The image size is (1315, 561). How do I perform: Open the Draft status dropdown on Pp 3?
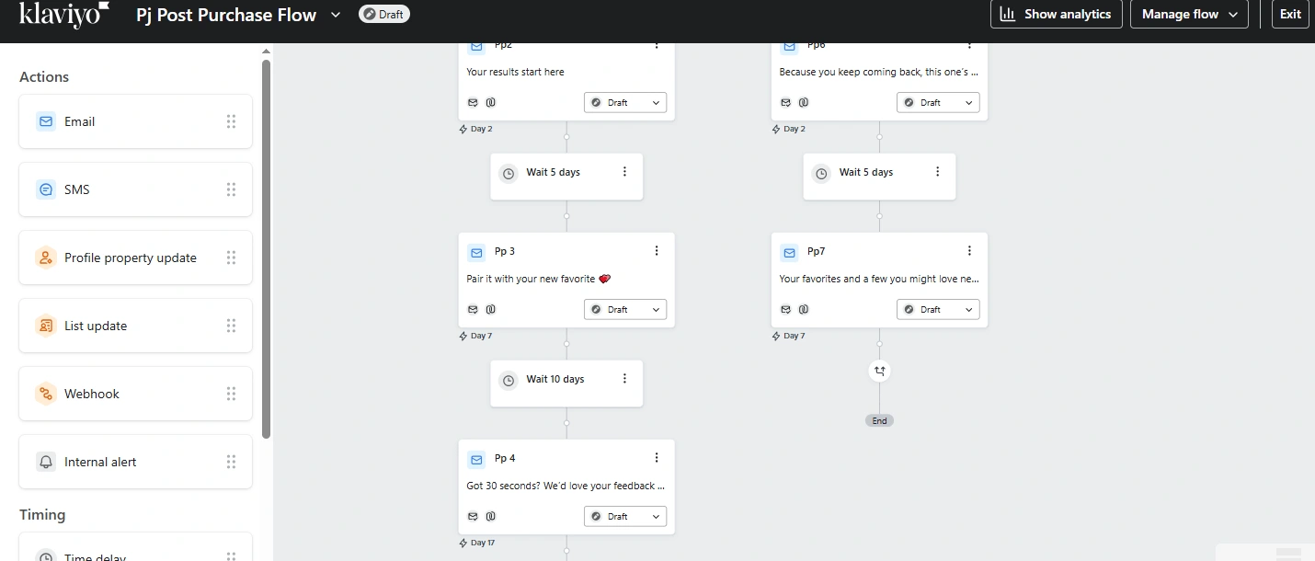[x=625, y=310]
